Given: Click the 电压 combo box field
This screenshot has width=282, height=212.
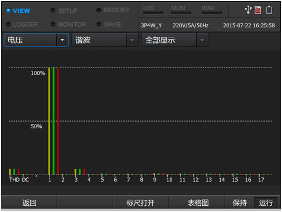Looking at the screenshot, I should (x=36, y=40).
